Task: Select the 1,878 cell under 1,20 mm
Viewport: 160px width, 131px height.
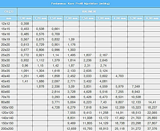Action: 40,86
